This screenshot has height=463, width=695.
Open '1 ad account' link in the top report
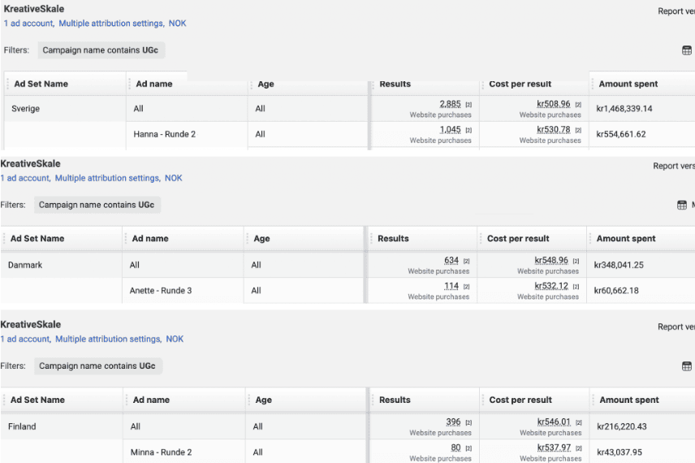click(28, 24)
